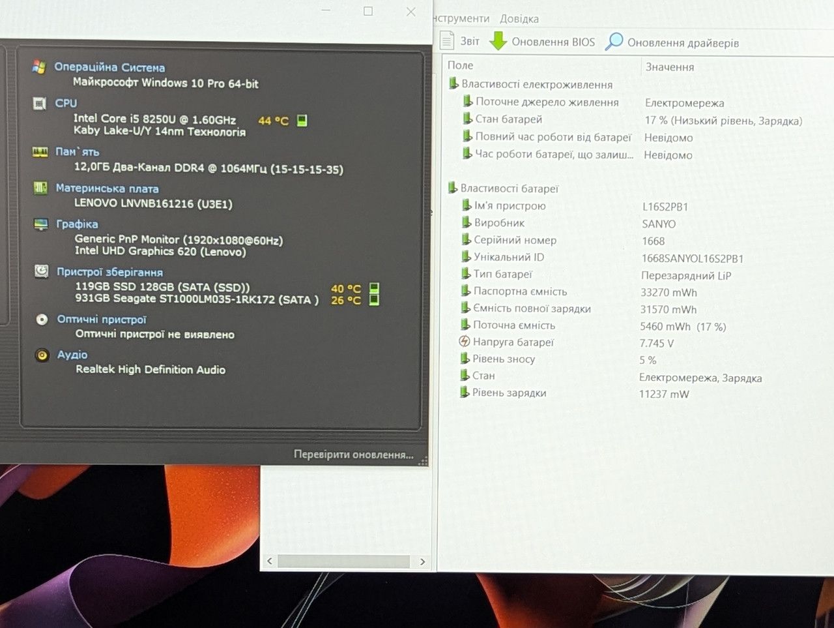Click the monitor icon beside Графіка
This screenshot has width=834, height=628.
41,224
